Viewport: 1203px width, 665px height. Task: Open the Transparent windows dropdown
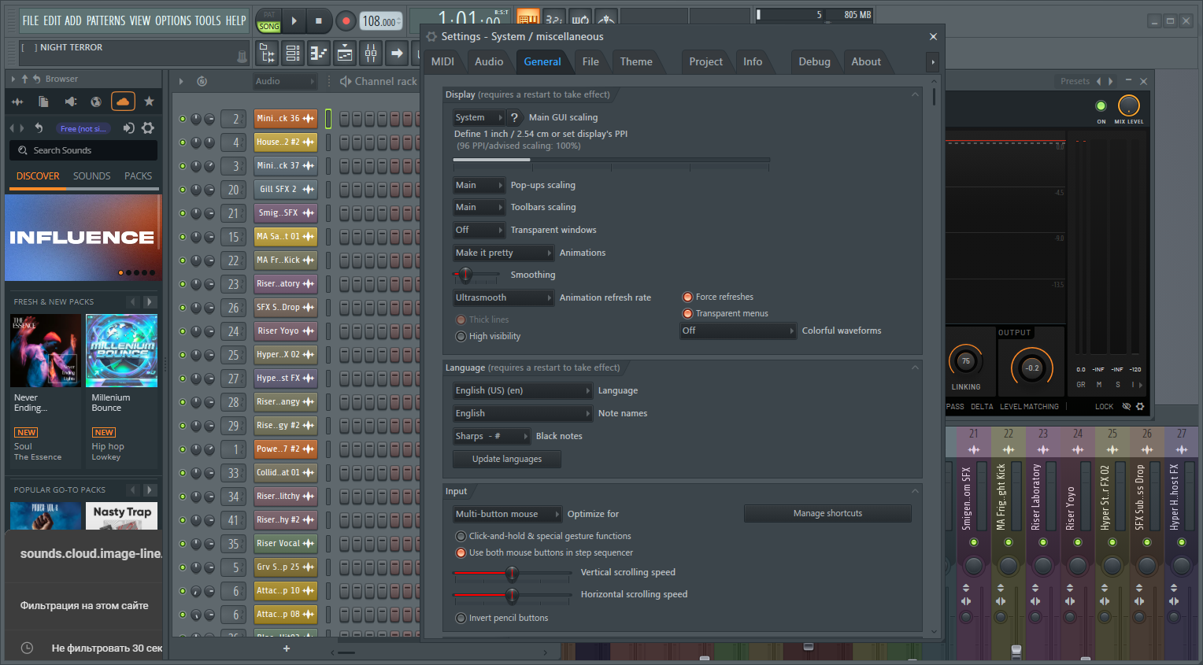click(x=479, y=230)
